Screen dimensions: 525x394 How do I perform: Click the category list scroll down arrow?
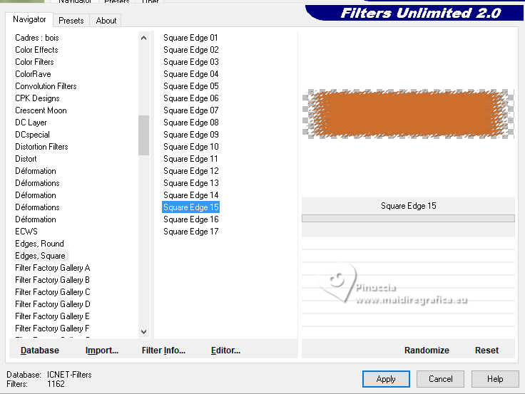point(143,331)
